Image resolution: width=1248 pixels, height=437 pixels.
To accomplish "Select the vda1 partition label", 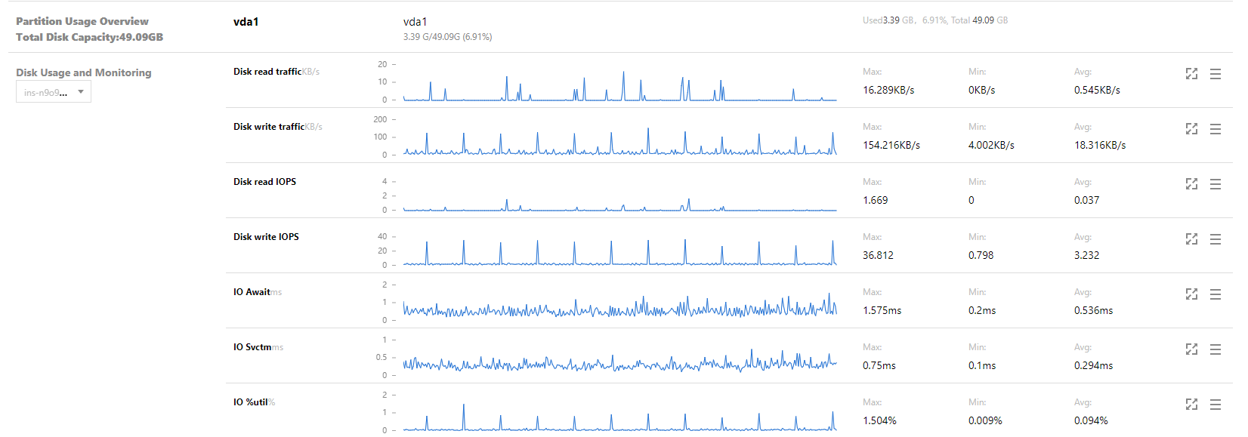I will (x=246, y=22).
